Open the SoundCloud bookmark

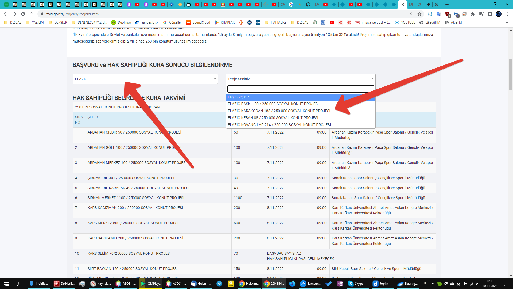198,22
